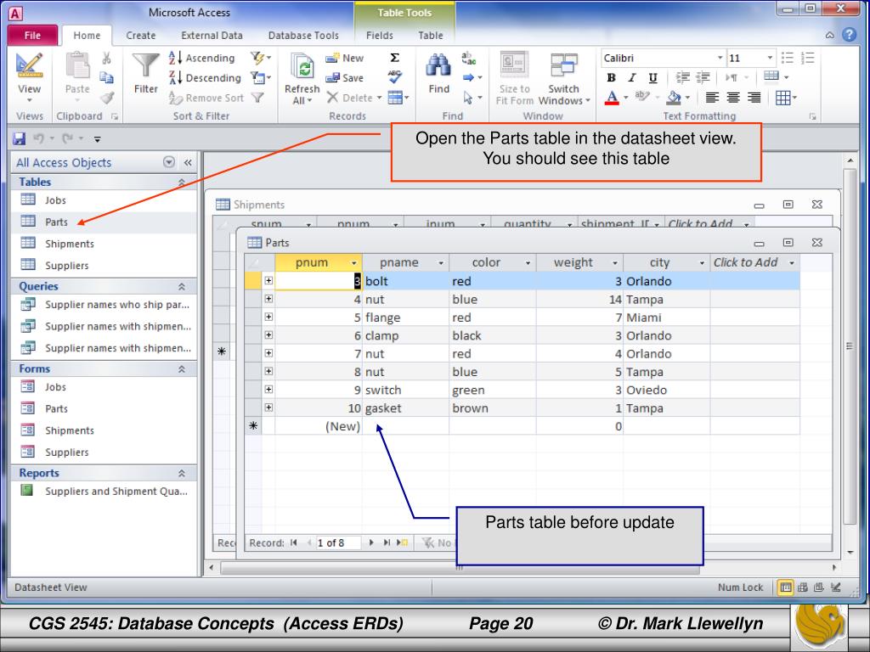Open the Suppliers and Shipment report

point(104,492)
